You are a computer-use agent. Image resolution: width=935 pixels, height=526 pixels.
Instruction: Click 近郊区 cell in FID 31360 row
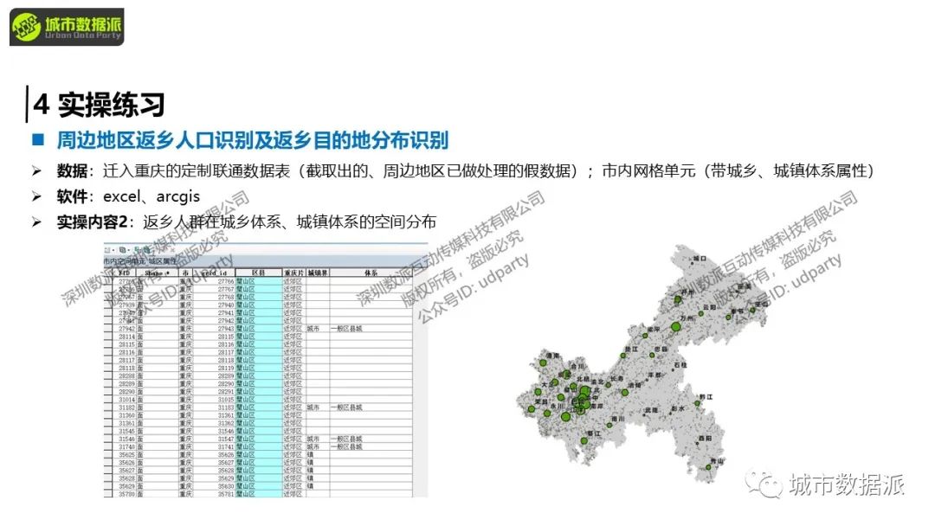point(293,414)
